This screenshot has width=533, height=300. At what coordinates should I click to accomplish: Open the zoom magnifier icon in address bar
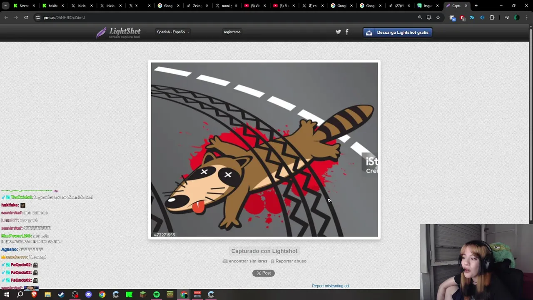(420, 17)
